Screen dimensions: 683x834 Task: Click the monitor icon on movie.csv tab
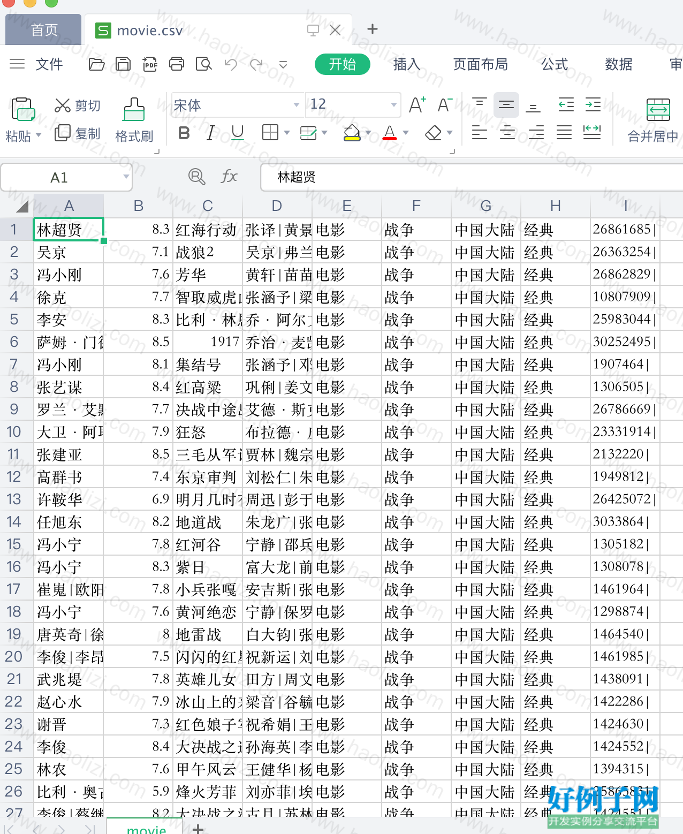(313, 30)
